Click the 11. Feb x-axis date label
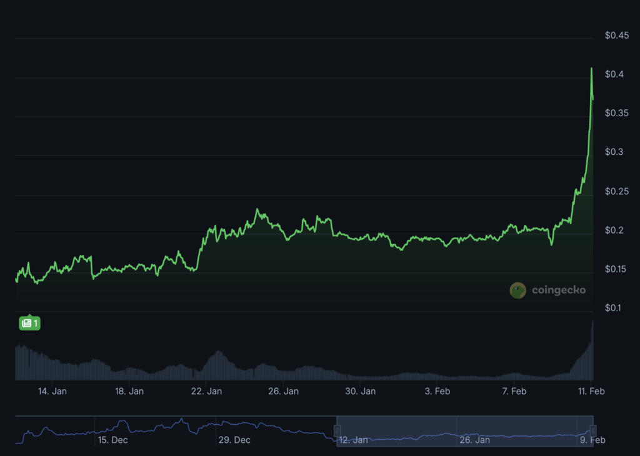 (591, 392)
